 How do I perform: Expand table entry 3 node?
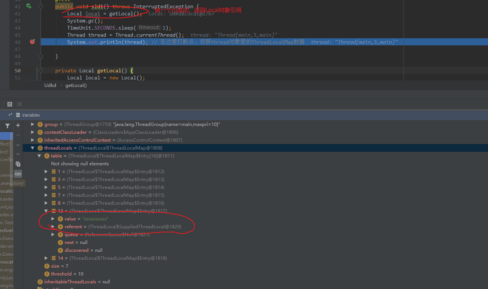[x=46, y=179]
